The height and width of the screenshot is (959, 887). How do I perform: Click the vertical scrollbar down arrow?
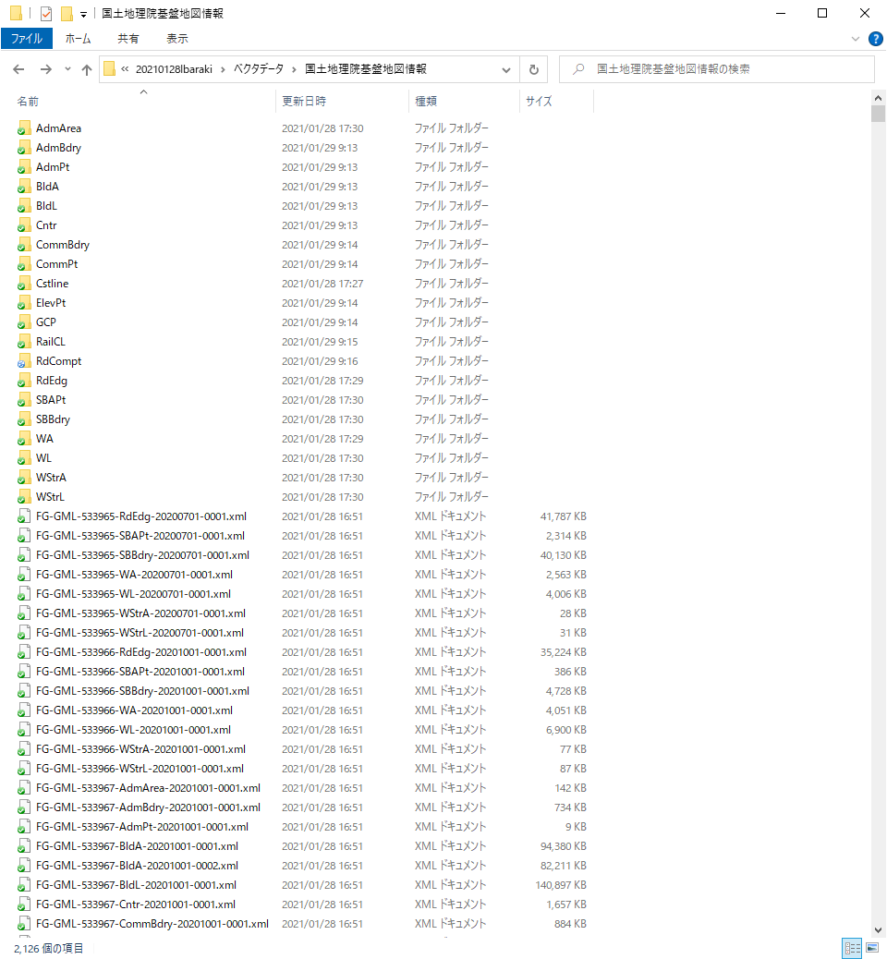tap(878, 929)
